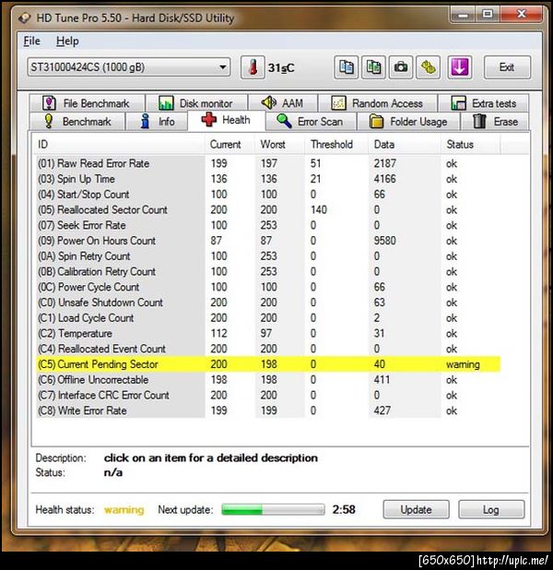Image resolution: width=553 pixels, height=570 pixels.
Task: Open the File menu
Action: pos(31,42)
